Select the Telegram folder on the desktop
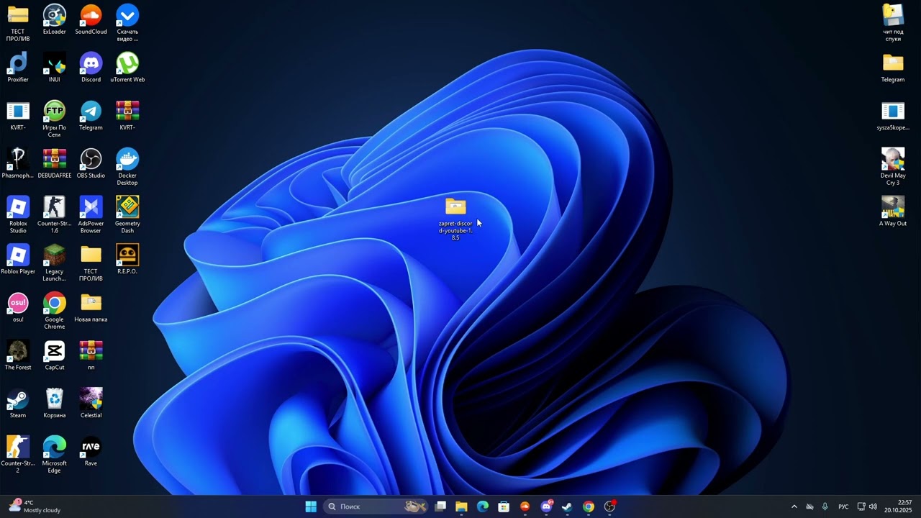Image resolution: width=921 pixels, height=518 pixels. pos(893,68)
